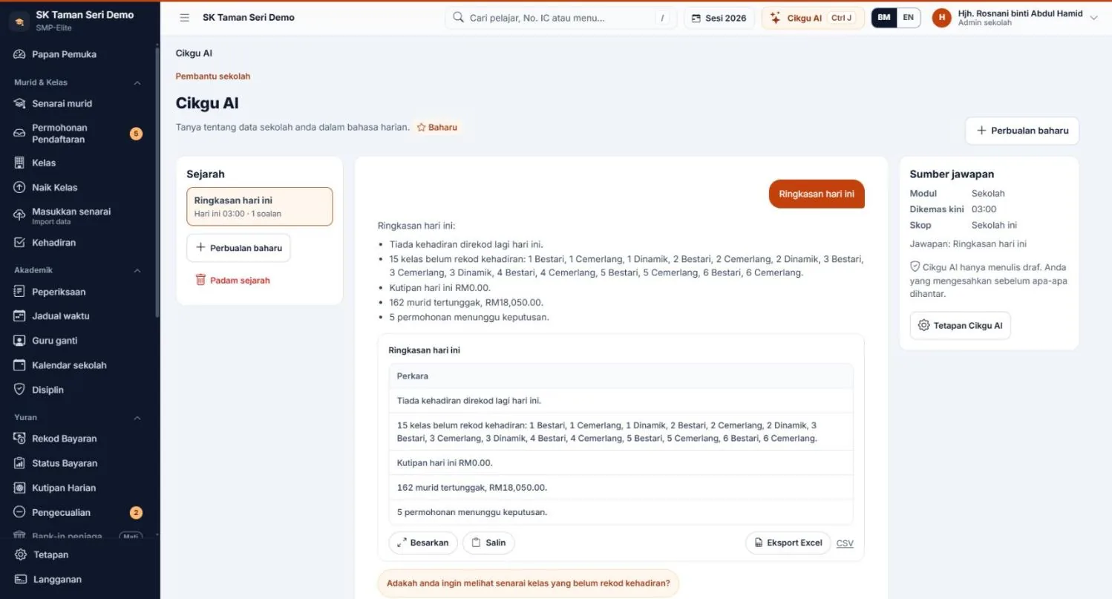Screen dimensions: 1112x599
Task: Click the suggested follow-up question chip
Action: [528, 583]
